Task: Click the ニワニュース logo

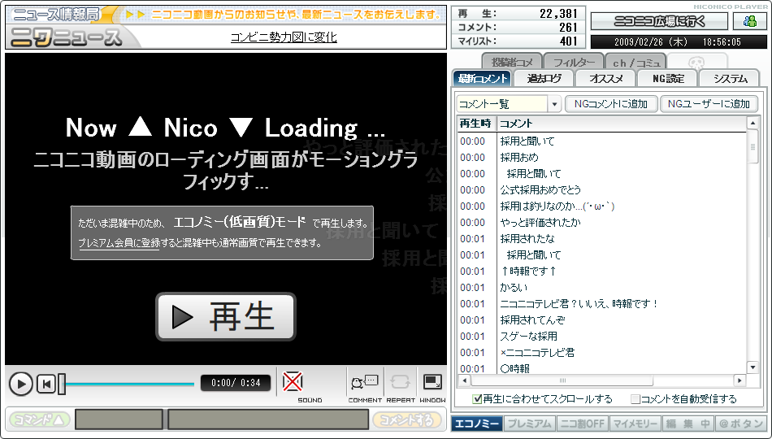Action: pyautogui.click(x=66, y=37)
